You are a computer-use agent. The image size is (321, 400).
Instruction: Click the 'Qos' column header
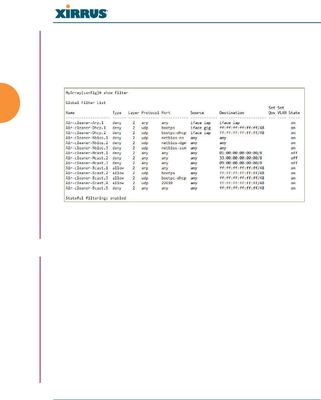(x=272, y=113)
